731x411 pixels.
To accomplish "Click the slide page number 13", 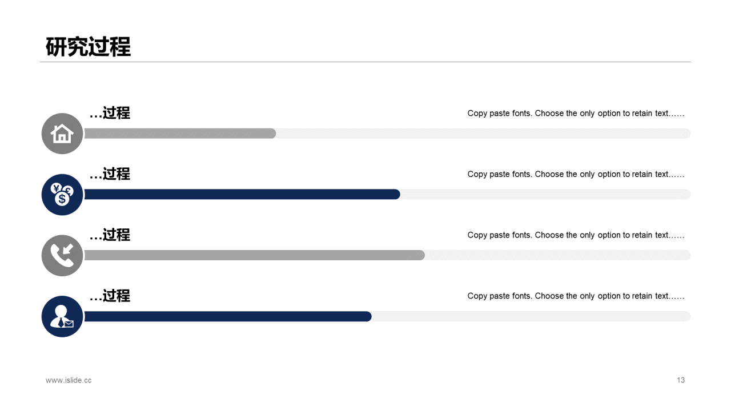I will coord(681,380).
